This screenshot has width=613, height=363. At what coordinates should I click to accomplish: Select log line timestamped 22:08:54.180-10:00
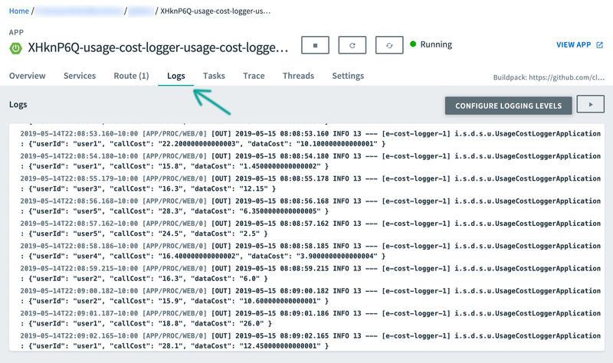pos(310,156)
